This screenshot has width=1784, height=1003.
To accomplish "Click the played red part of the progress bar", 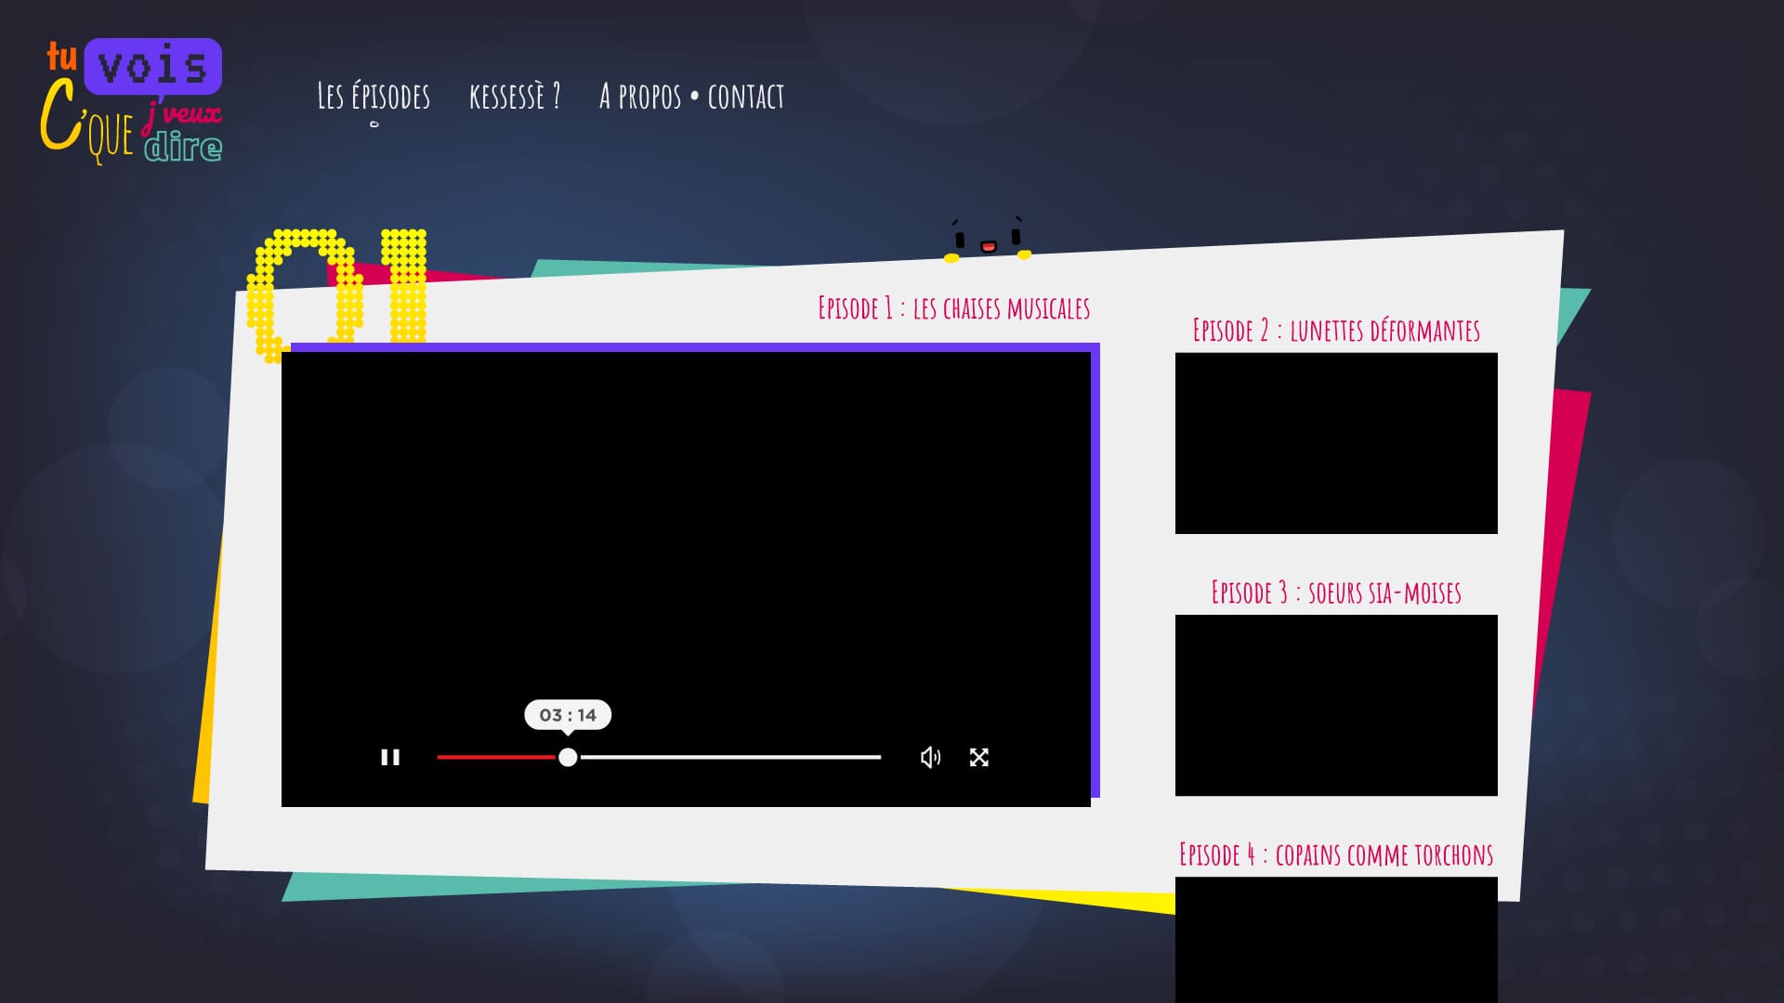I will (495, 758).
